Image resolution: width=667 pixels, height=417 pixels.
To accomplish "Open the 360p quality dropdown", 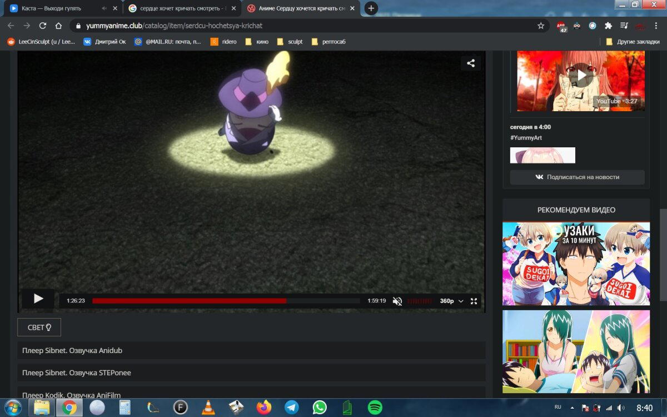I will click(x=451, y=301).
